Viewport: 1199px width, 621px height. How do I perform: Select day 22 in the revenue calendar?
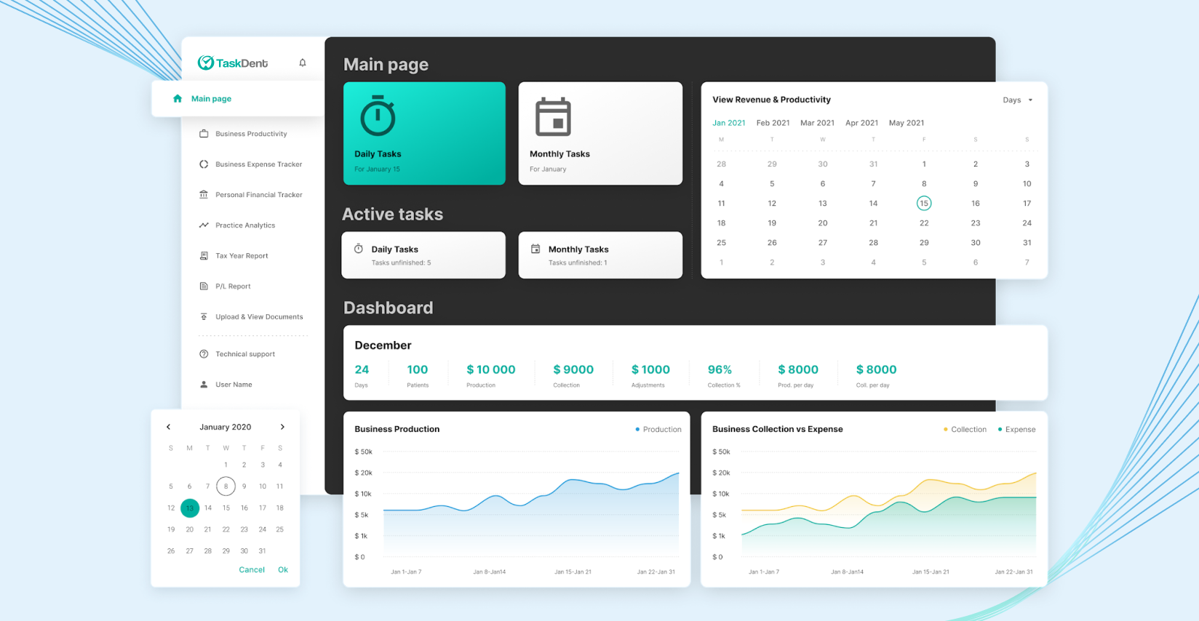[924, 223]
